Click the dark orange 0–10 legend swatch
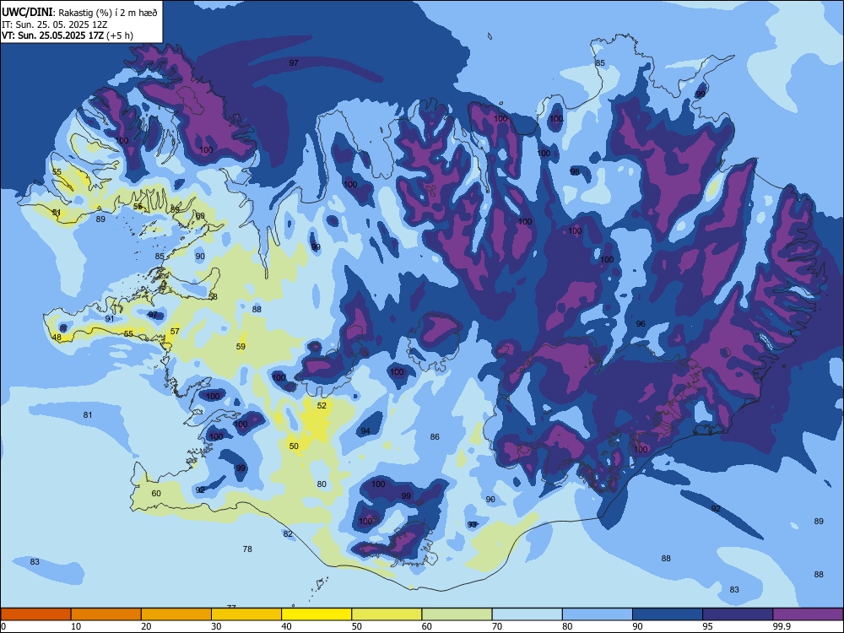Image resolution: width=844 pixels, height=633 pixels. pyautogui.click(x=36, y=614)
